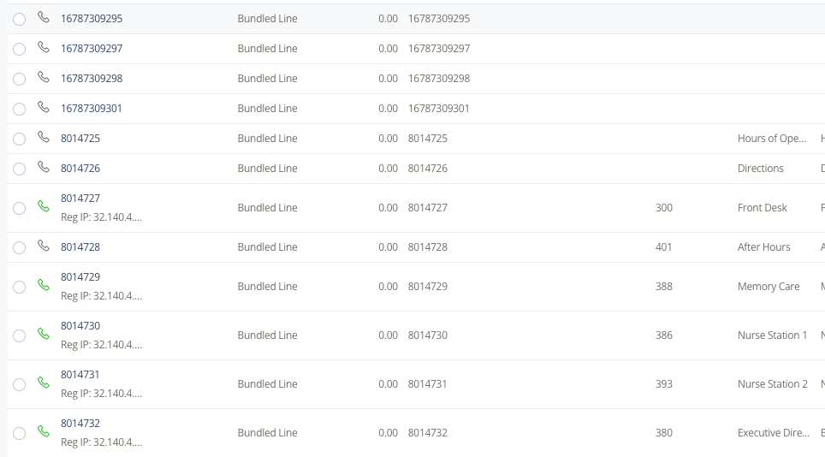Click the Front Desk label
Screen dimensions: 825x457
tap(762, 208)
